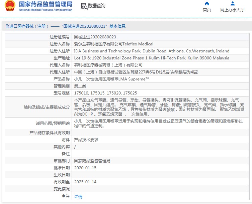252x204 pixels.
Task: Click the 适用范围/预期用途 label
Action: [x=53, y=123]
